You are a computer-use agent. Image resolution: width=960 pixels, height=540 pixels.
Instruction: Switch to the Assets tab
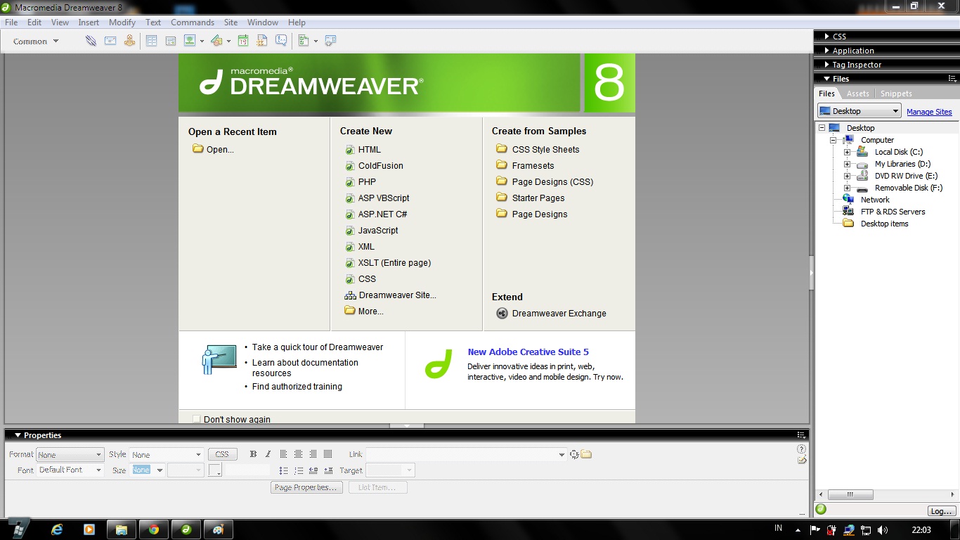(858, 94)
